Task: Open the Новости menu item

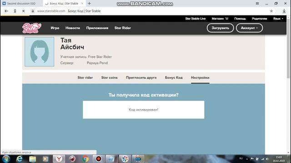Action: pos(73,28)
